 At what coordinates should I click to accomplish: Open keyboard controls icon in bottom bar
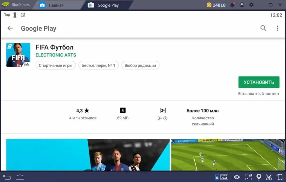[224, 177]
